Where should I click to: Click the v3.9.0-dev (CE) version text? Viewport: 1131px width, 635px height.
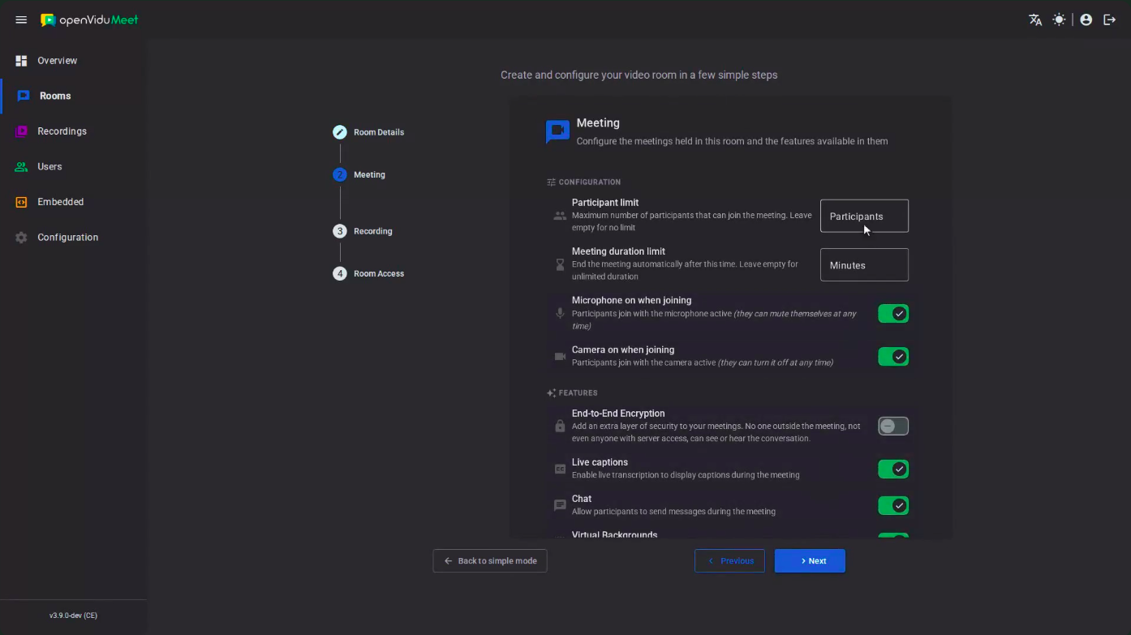point(73,616)
